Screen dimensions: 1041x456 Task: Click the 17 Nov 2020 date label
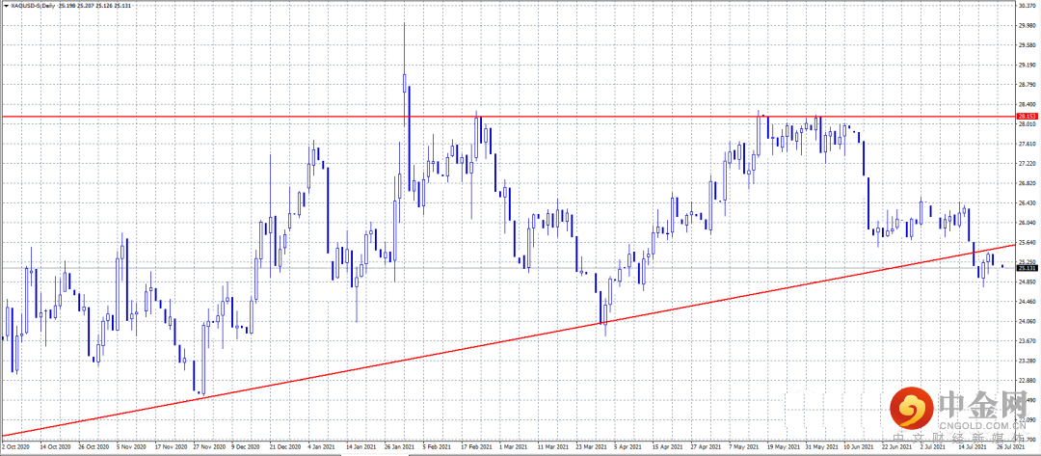[172, 446]
